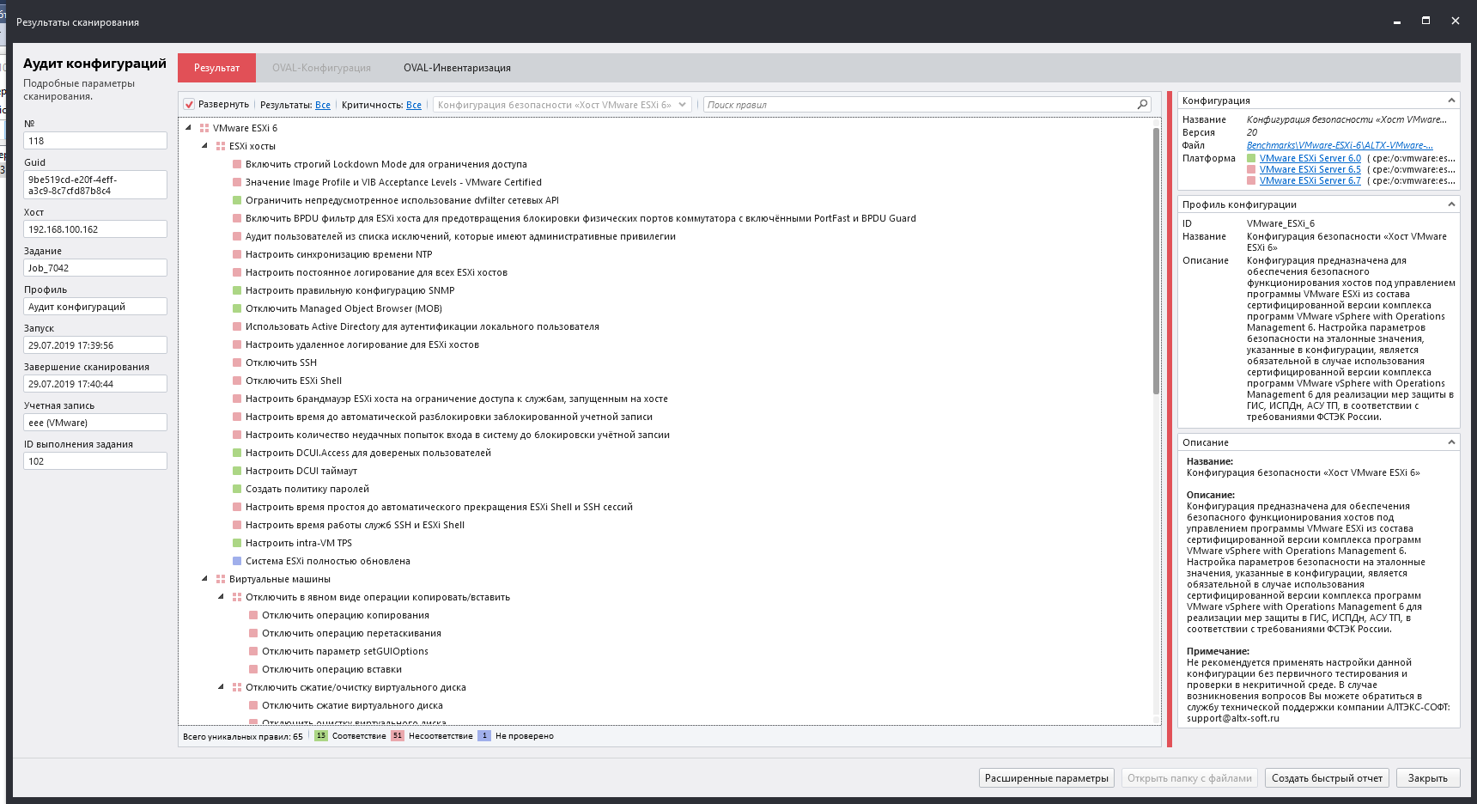Click status icon for Отключить сжатие/очистку виртуального диска group
The height and width of the screenshot is (804, 1477).
point(237,687)
